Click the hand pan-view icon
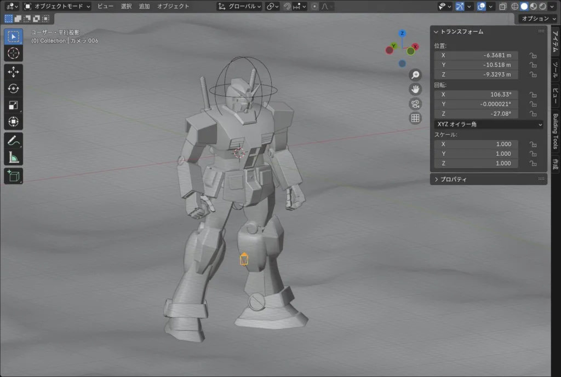The height and width of the screenshot is (377, 561). [415, 89]
